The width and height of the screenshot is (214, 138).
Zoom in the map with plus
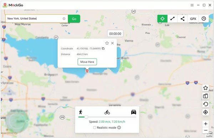(x=205, y=124)
